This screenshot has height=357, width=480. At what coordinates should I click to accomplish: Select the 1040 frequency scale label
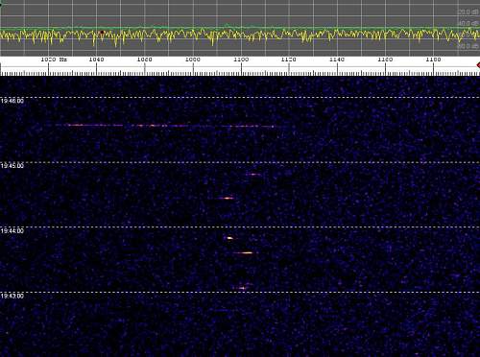pyautogui.click(x=96, y=59)
